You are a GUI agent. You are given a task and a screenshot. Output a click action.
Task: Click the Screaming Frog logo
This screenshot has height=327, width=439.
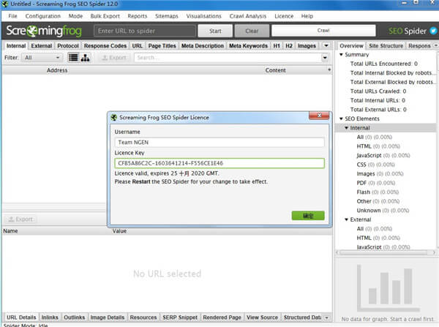click(44, 31)
